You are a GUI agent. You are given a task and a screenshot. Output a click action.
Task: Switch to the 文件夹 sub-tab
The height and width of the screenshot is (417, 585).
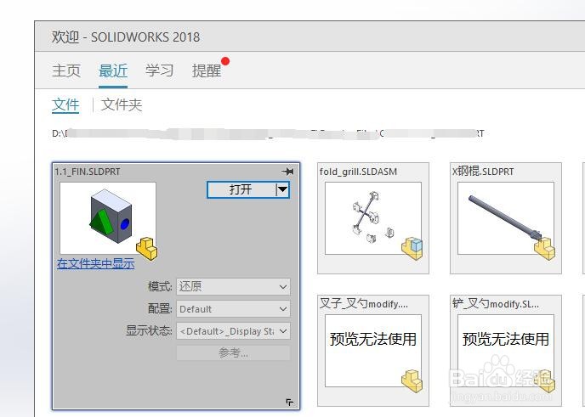pos(122,104)
